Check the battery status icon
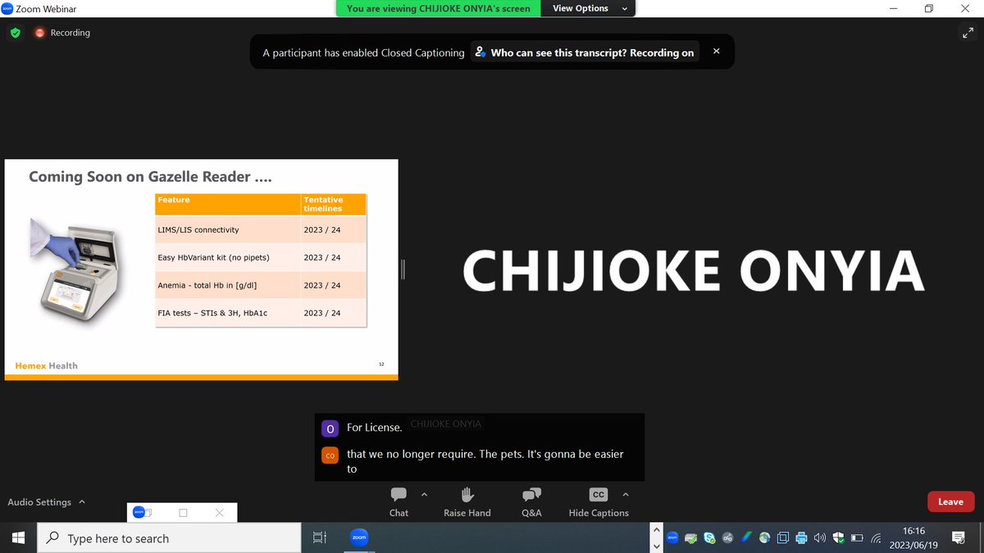This screenshot has width=984, height=553. pyautogui.click(x=857, y=538)
